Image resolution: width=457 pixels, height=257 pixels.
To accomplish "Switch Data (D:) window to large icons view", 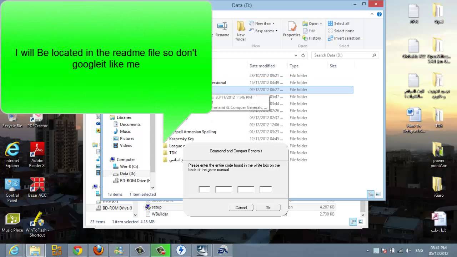I will pos(378,194).
